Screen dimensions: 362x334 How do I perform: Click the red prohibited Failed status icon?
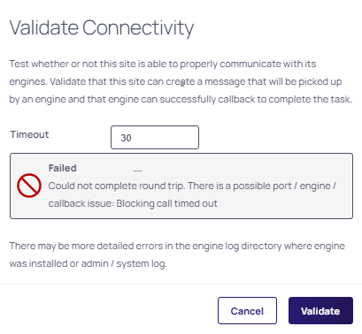pos(29,186)
